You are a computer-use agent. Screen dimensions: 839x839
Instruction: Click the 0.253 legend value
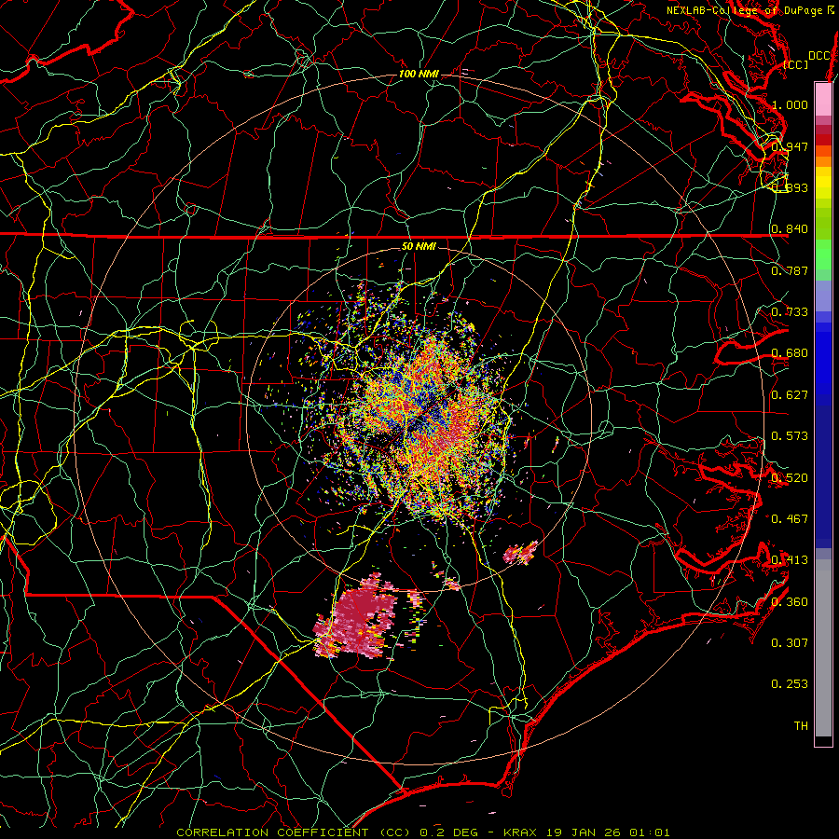[790, 684]
